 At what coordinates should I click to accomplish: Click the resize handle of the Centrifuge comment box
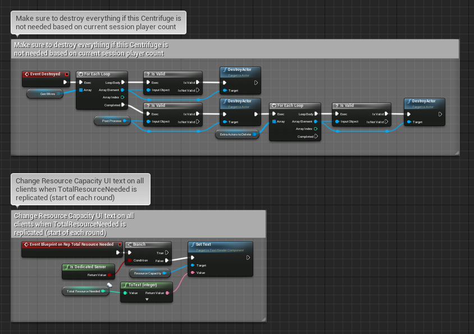click(457, 152)
